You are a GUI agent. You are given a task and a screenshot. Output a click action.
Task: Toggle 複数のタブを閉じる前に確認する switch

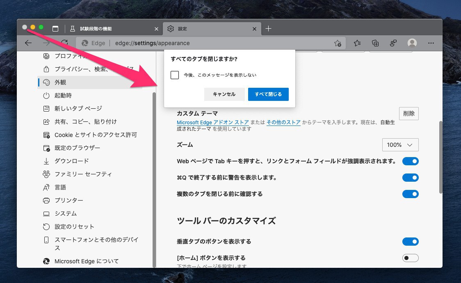click(x=410, y=194)
